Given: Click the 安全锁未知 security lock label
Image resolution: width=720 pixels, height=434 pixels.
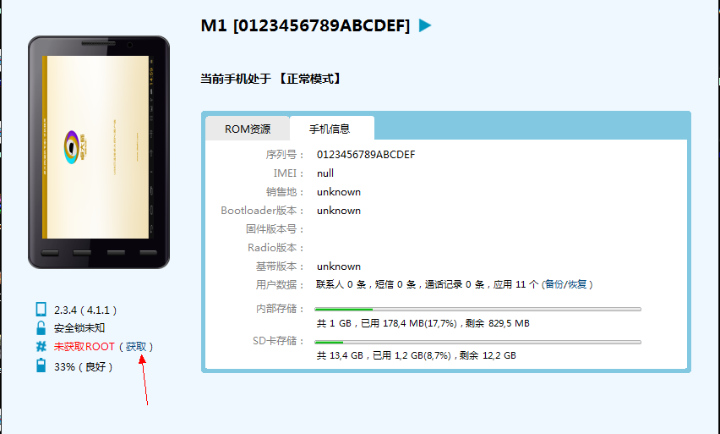Looking at the screenshot, I should 79,327.
